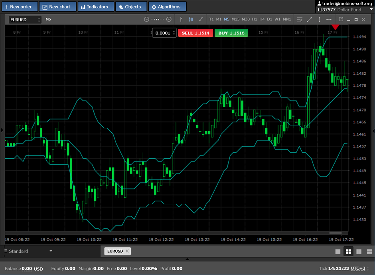Click the BUY 1.1516 button

(x=231, y=33)
